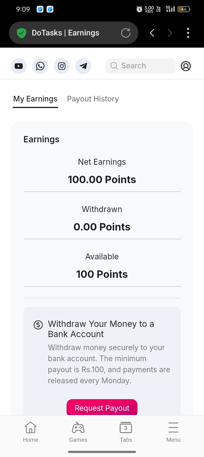204x457 pixels.
Task: Go back with browser back arrow
Action: 152,33
